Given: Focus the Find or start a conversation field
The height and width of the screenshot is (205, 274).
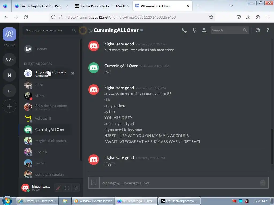Looking at the screenshot, I should click(x=51, y=30).
